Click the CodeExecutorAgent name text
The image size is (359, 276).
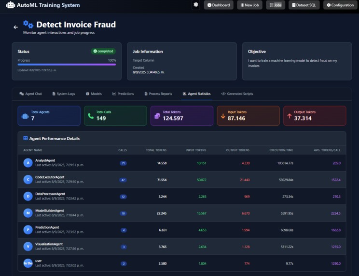coord(50,177)
